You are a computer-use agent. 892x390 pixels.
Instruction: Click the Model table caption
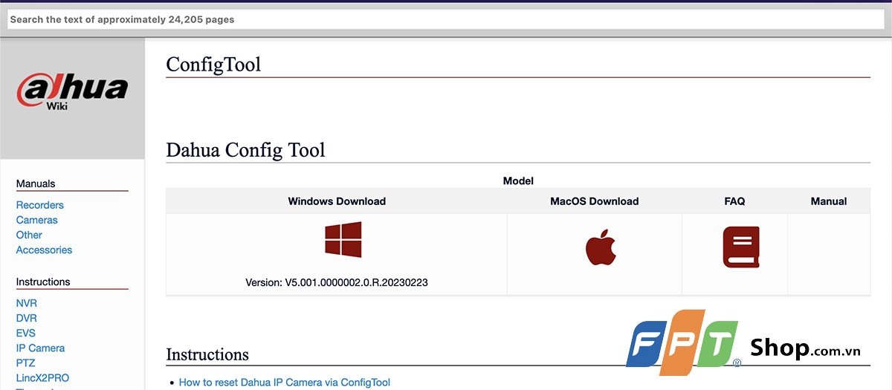click(x=518, y=181)
